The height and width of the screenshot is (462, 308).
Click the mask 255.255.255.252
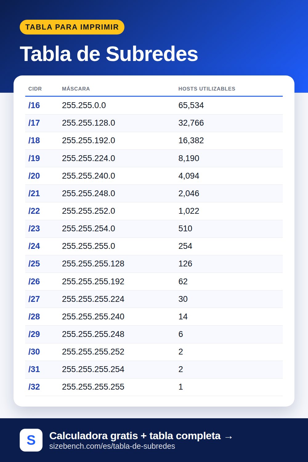coord(93,352)
